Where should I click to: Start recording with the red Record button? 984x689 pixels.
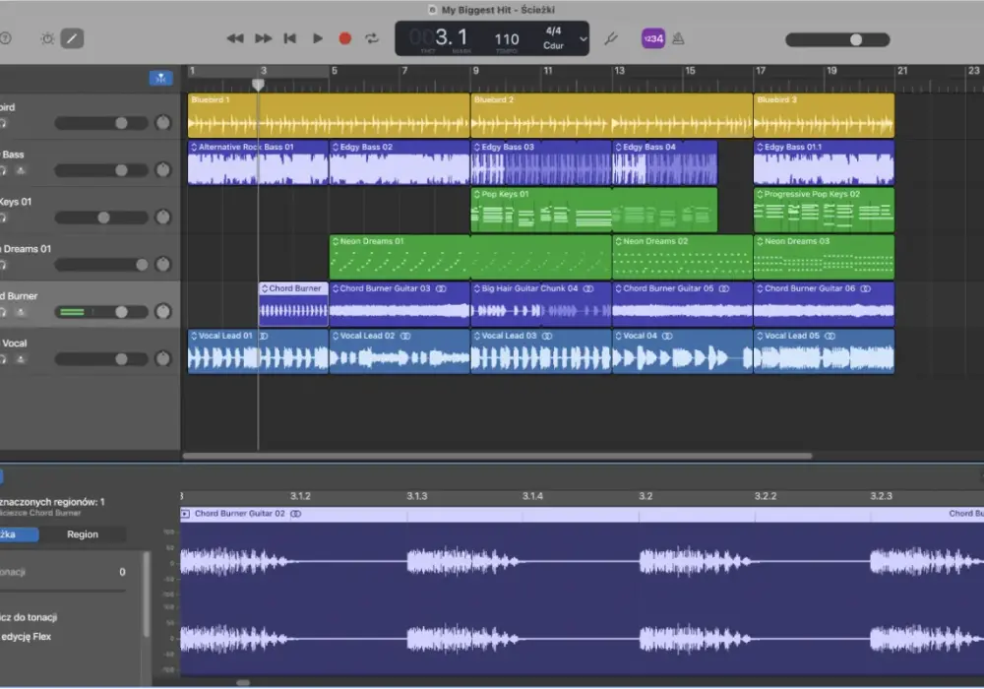[345, 39]
